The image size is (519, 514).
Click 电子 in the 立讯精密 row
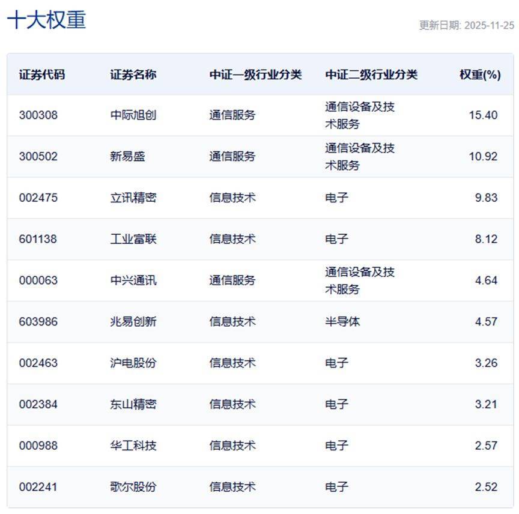(x=336, y=198)
